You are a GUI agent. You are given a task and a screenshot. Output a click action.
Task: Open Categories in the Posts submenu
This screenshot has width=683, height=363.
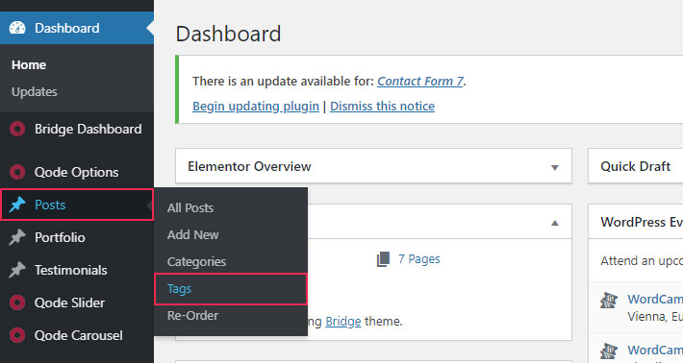pos(196,262)
